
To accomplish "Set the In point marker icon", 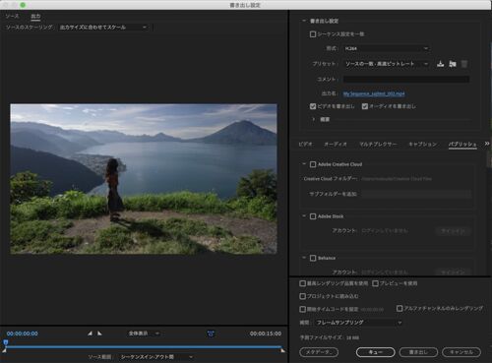I will [x=90, y=333].
